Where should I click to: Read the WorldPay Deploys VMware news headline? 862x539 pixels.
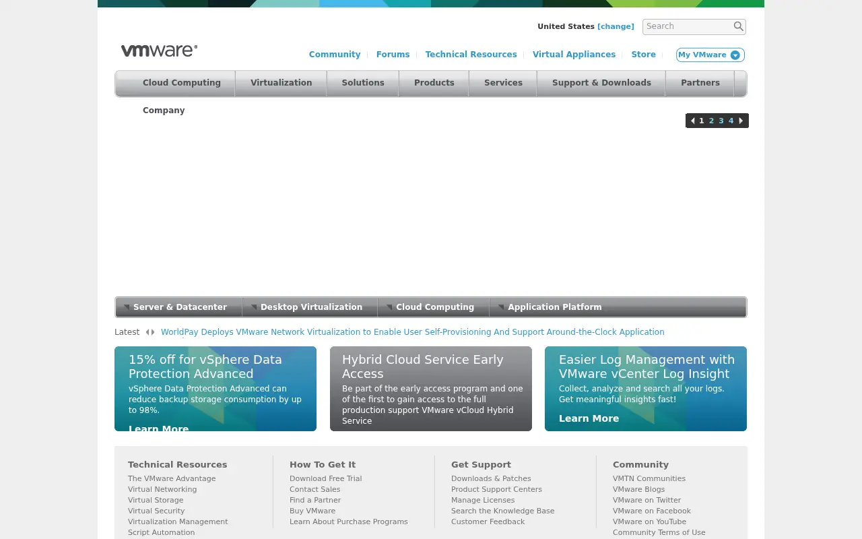coord(413,332)
